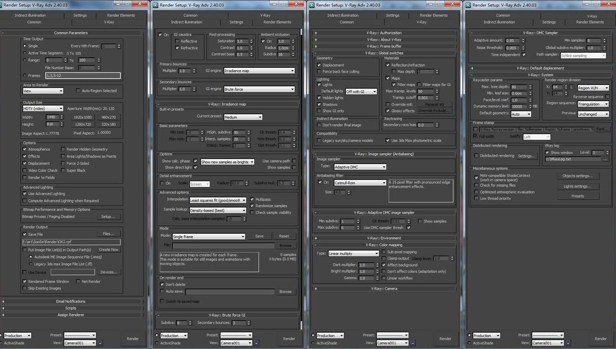The image size is (616, 349).
Task: Open Current preset Medium dropdown
Action: tap(243, 117)
